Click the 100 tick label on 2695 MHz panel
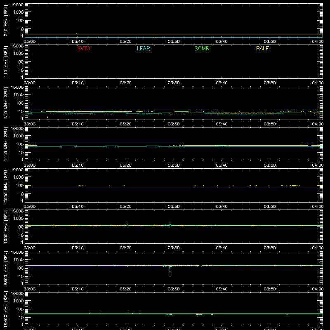330x330 pixels. click(20, 185)
